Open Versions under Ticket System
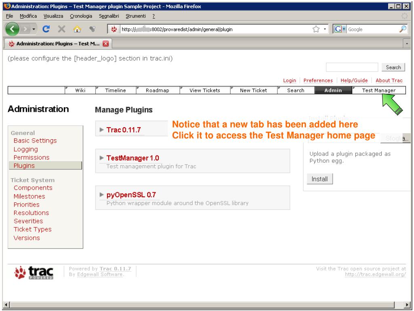Screen dimensions: 414x311 click(27, 238)
